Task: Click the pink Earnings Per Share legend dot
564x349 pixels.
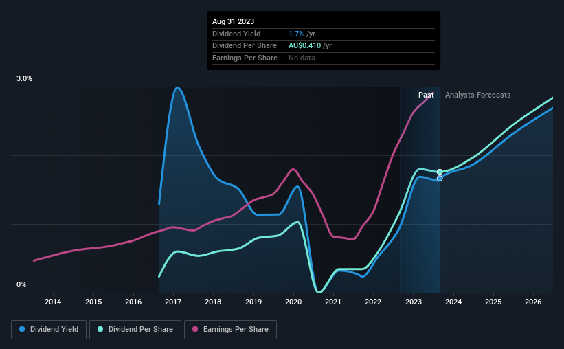Action: point(195,329)
